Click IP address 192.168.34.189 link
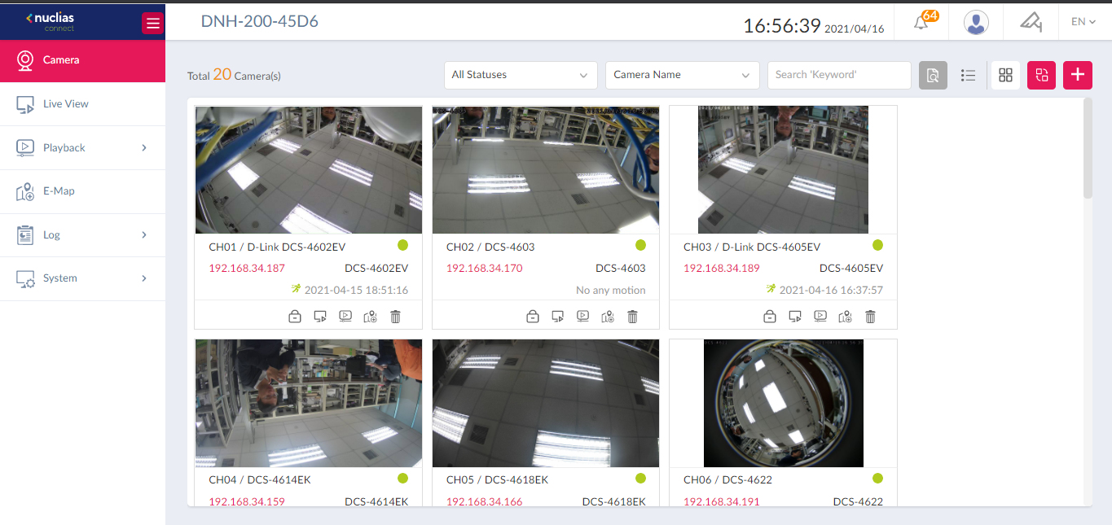Screen dimensions: 1112x525 [721, 268]
